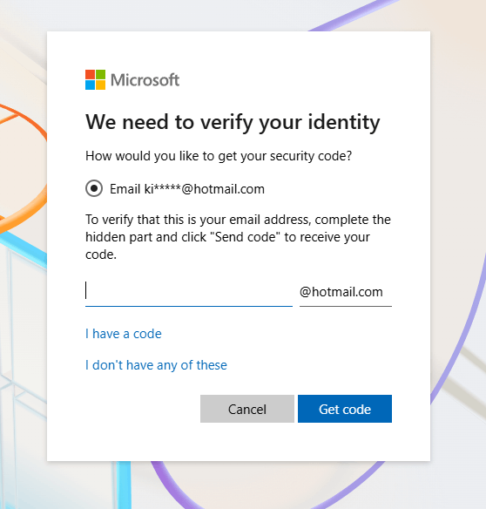
Task: Click the Microsoft wordmark text
Action: (x=145, y=80)
